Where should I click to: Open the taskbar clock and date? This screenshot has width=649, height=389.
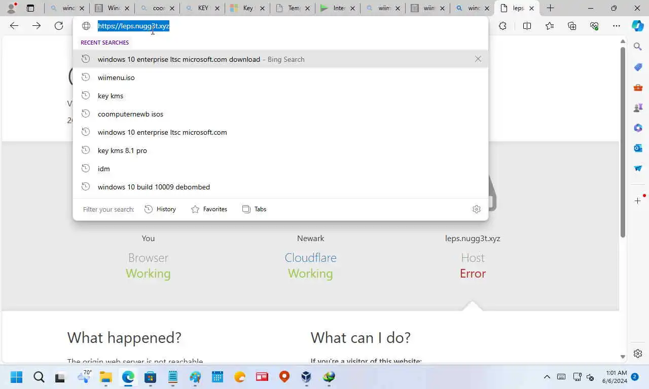pos(615,377)
